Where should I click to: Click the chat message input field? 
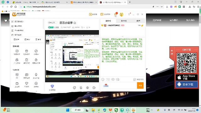pos(119,85)
